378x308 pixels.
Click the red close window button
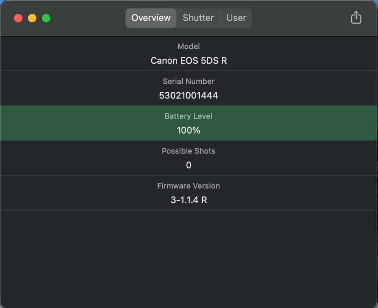coord(18,18)
